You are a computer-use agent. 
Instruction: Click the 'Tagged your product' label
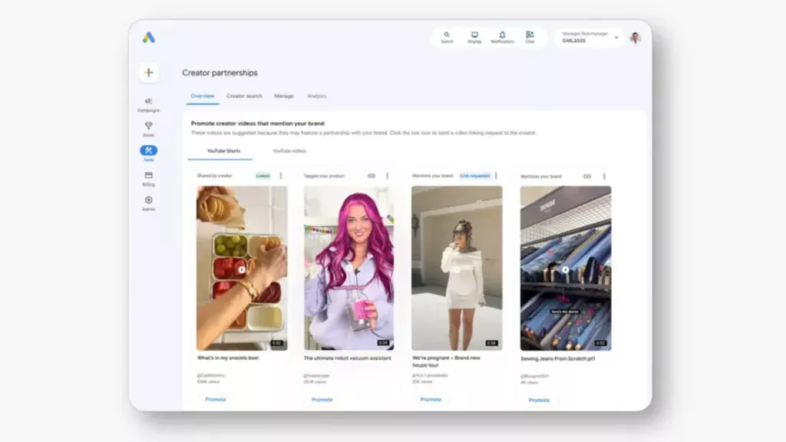click(324, 176)
